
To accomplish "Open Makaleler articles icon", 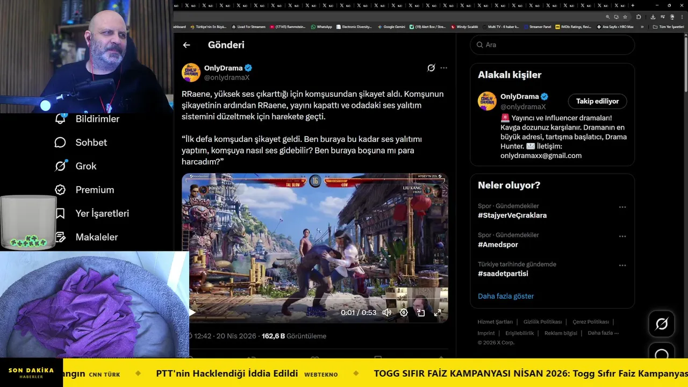I will tap(60, 237).
